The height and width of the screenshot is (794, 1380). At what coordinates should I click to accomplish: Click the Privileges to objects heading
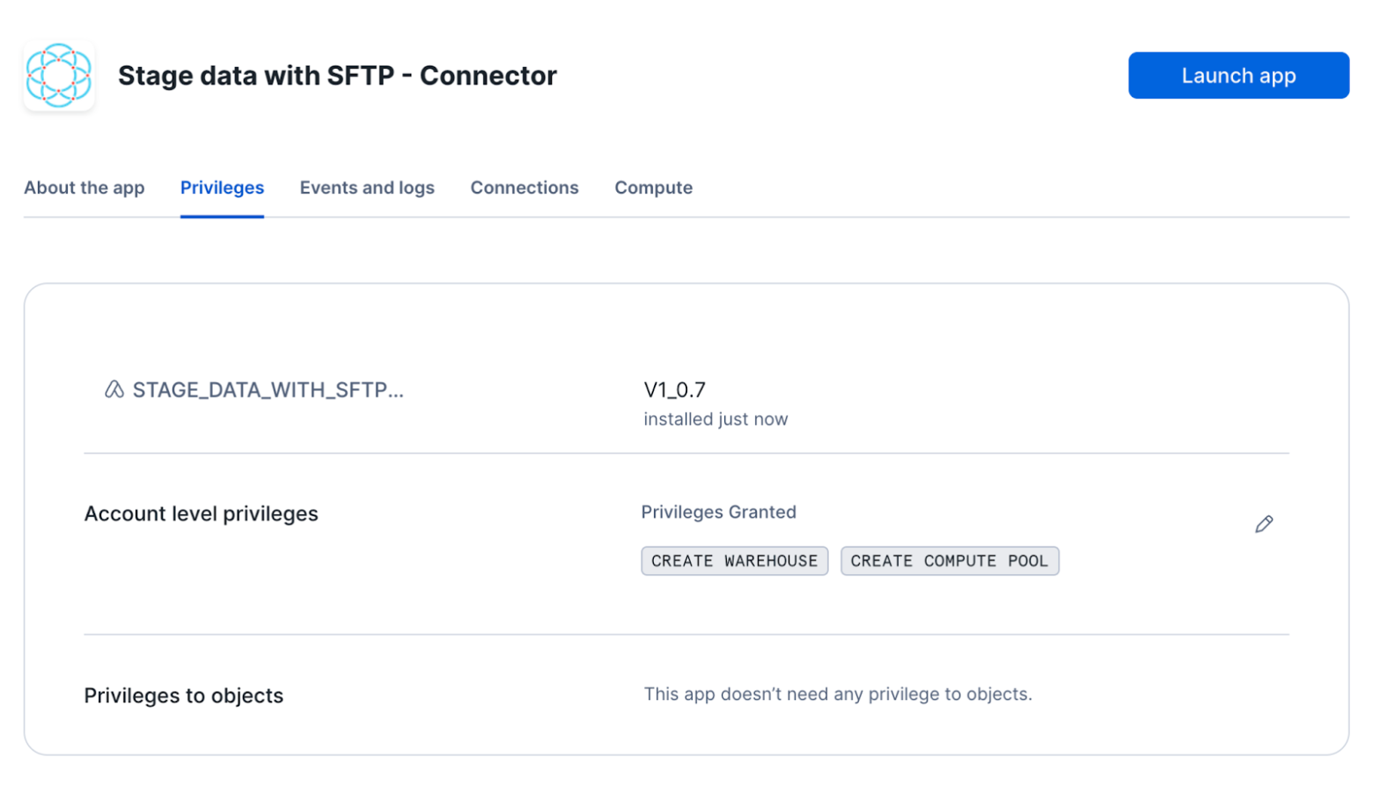183,696
